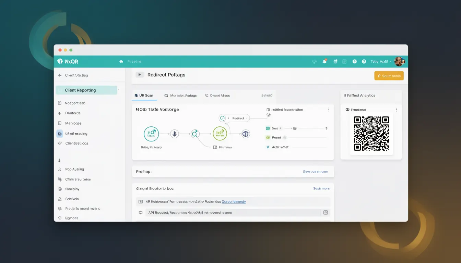The image size is (461, 263).
Task: Click the copy icon on API Request row
Action: [326, 213]
